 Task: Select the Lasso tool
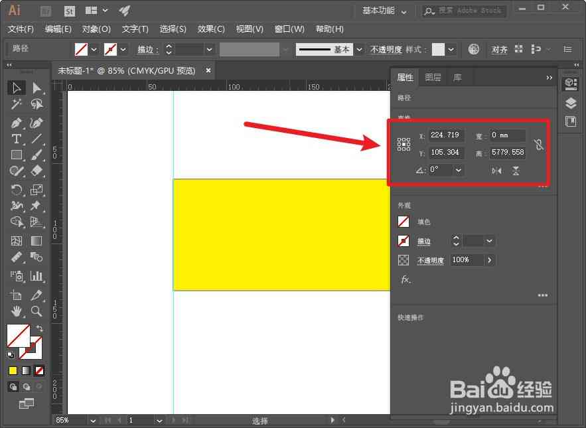coord(37,104)
